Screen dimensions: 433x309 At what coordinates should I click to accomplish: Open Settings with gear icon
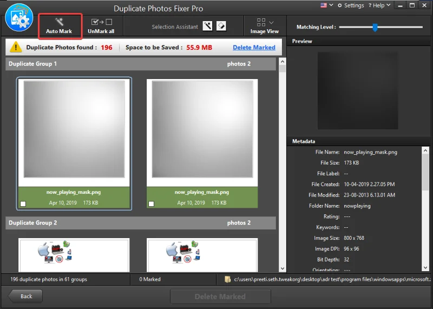(x=351, y=5)
